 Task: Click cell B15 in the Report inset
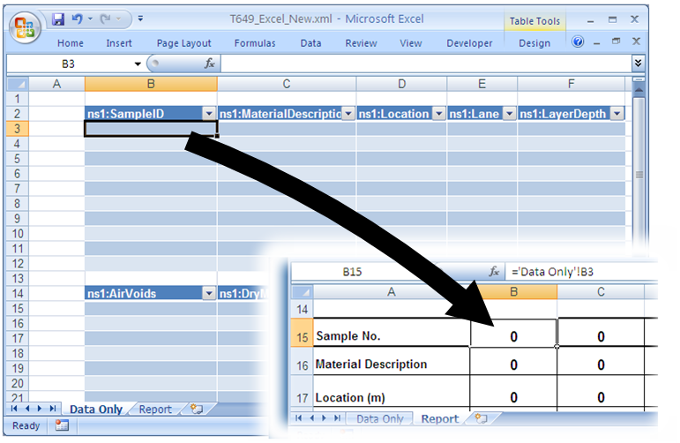513,336
